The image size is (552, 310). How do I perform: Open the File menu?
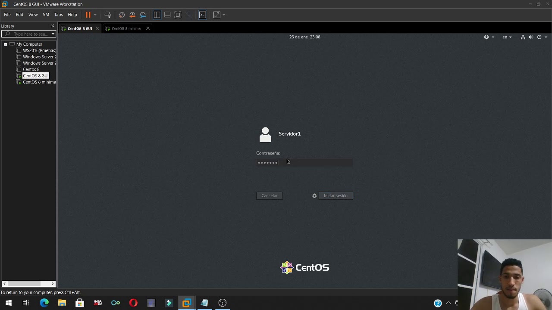point(7,15)
